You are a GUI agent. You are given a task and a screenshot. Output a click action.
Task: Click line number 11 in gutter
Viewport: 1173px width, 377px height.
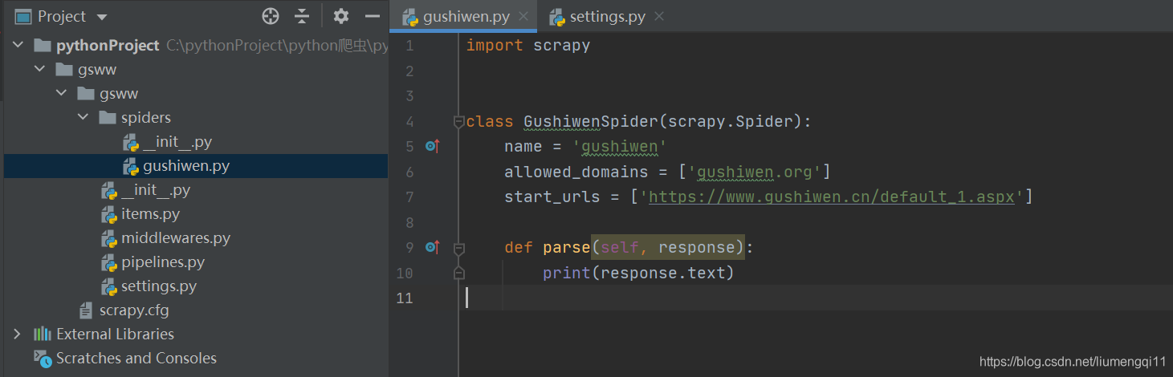click(405, 298)
